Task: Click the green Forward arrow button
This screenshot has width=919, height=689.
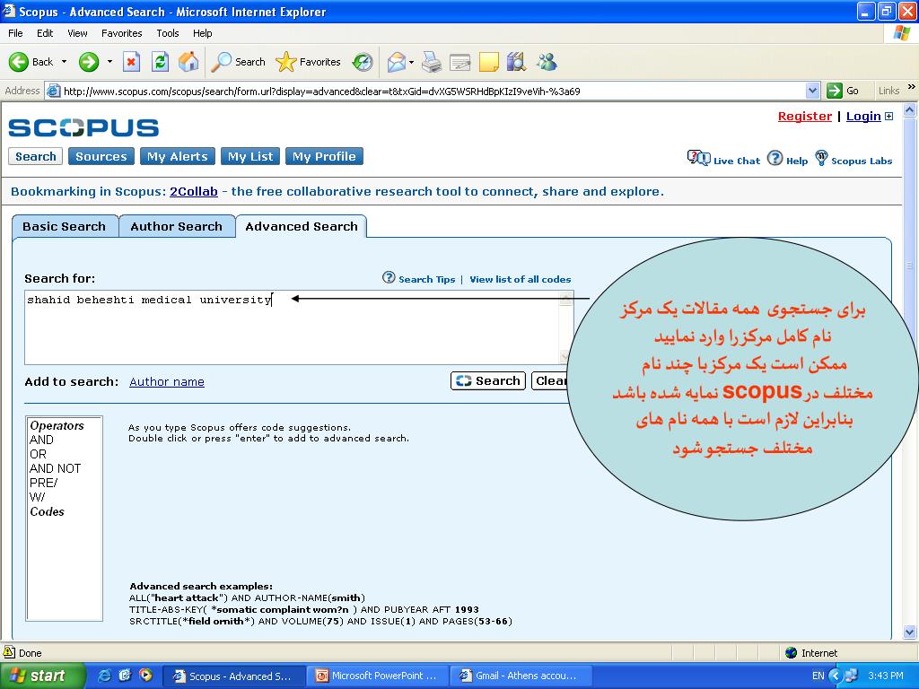Action: pyautogui.click(x=89, y=62)
